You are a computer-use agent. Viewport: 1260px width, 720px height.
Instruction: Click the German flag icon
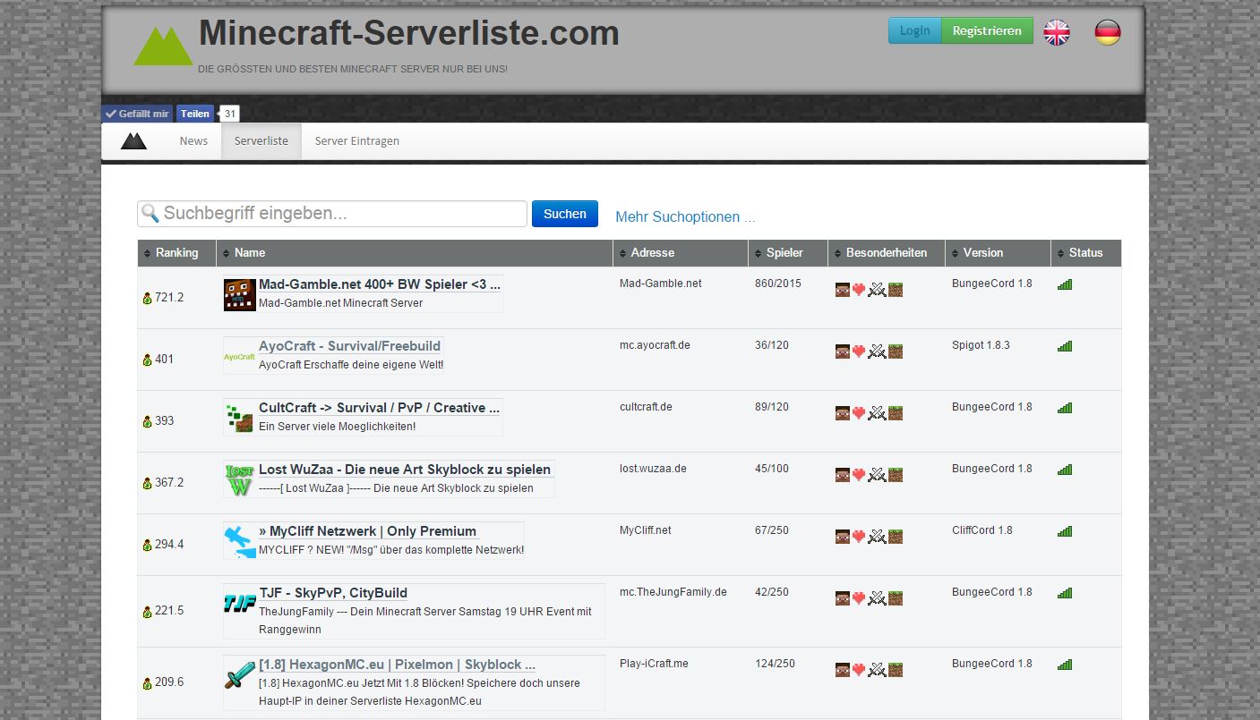[x=1107, y=31]
